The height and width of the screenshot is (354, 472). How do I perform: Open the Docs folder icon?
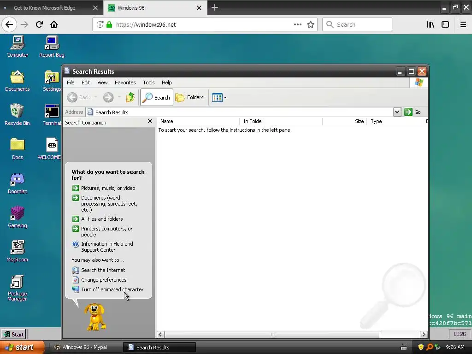tap(17, 149)
